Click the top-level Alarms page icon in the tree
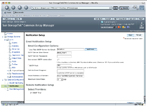This screenshot has width=147, height=107. click(x=6, y=34)
